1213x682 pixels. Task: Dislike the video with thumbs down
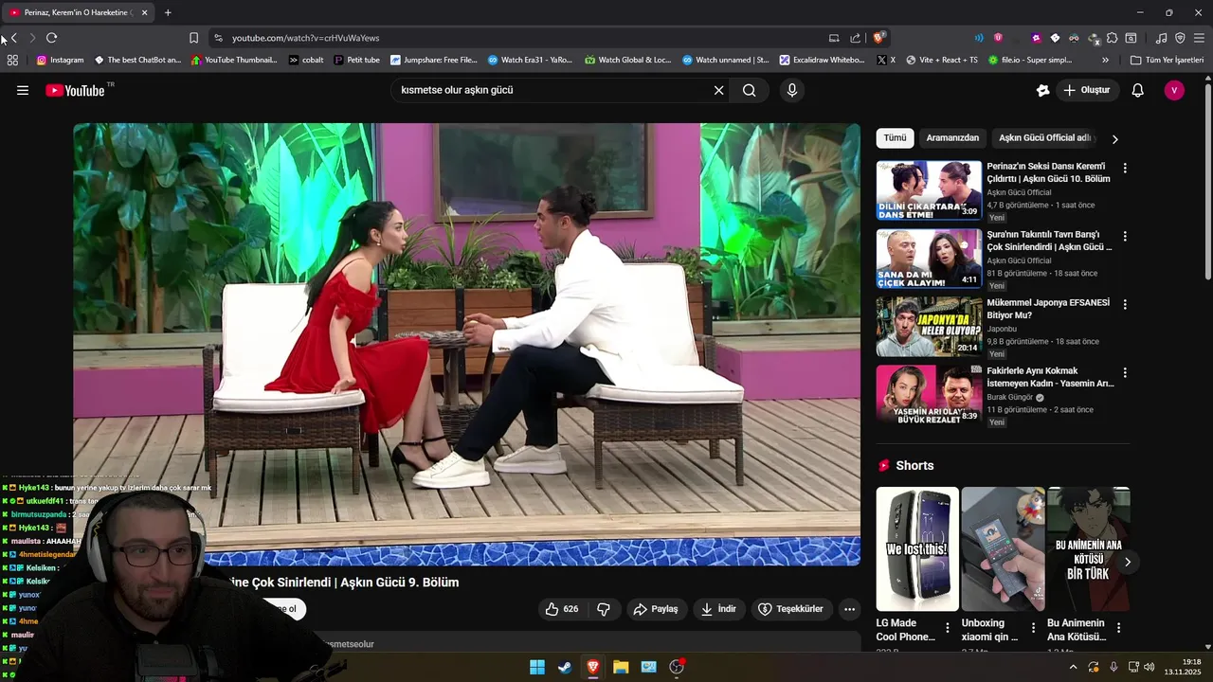pyautogui.click(x=603, y=609)
